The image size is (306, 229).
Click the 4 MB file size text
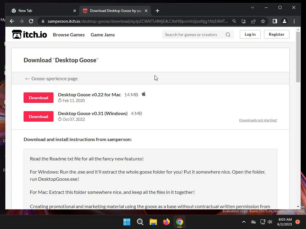[136, 113]
